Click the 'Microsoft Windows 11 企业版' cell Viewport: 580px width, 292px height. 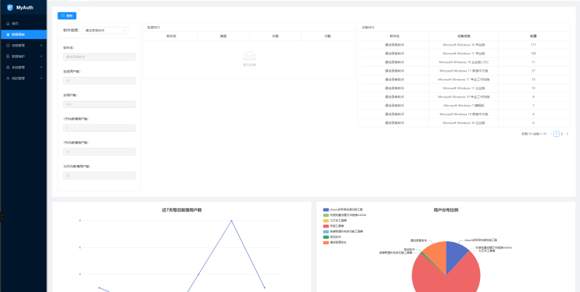tap(464, 88)
